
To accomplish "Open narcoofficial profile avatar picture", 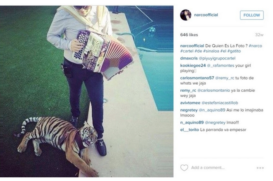I will coord(186,15).
